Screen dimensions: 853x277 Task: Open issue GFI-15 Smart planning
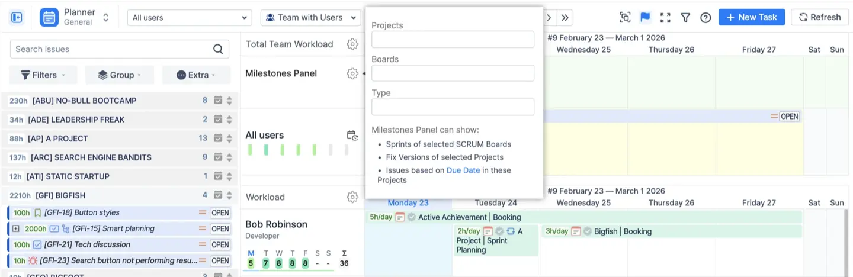tap(113, 228)
